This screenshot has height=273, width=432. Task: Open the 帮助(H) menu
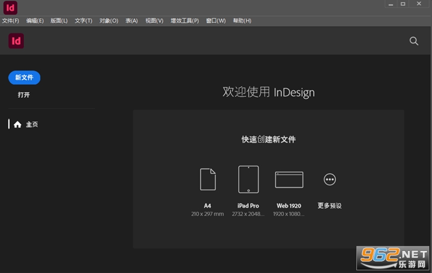coord(242,21)
